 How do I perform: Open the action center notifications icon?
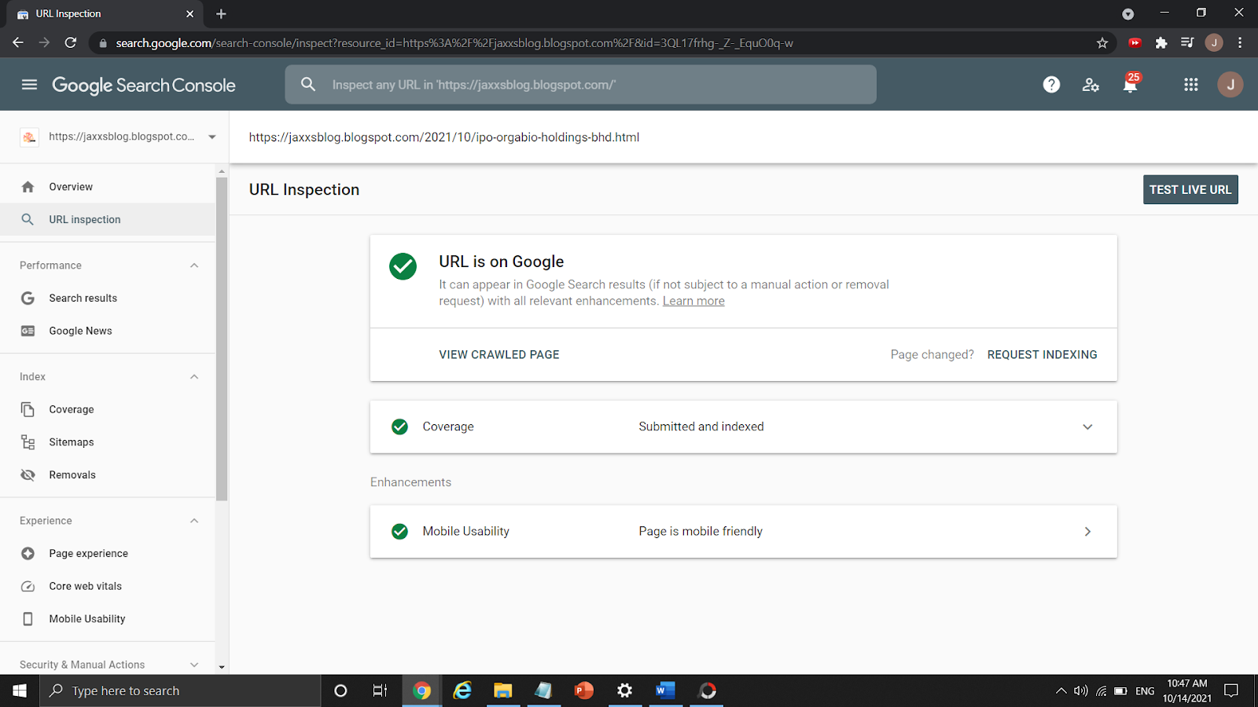coord(1231,691)
